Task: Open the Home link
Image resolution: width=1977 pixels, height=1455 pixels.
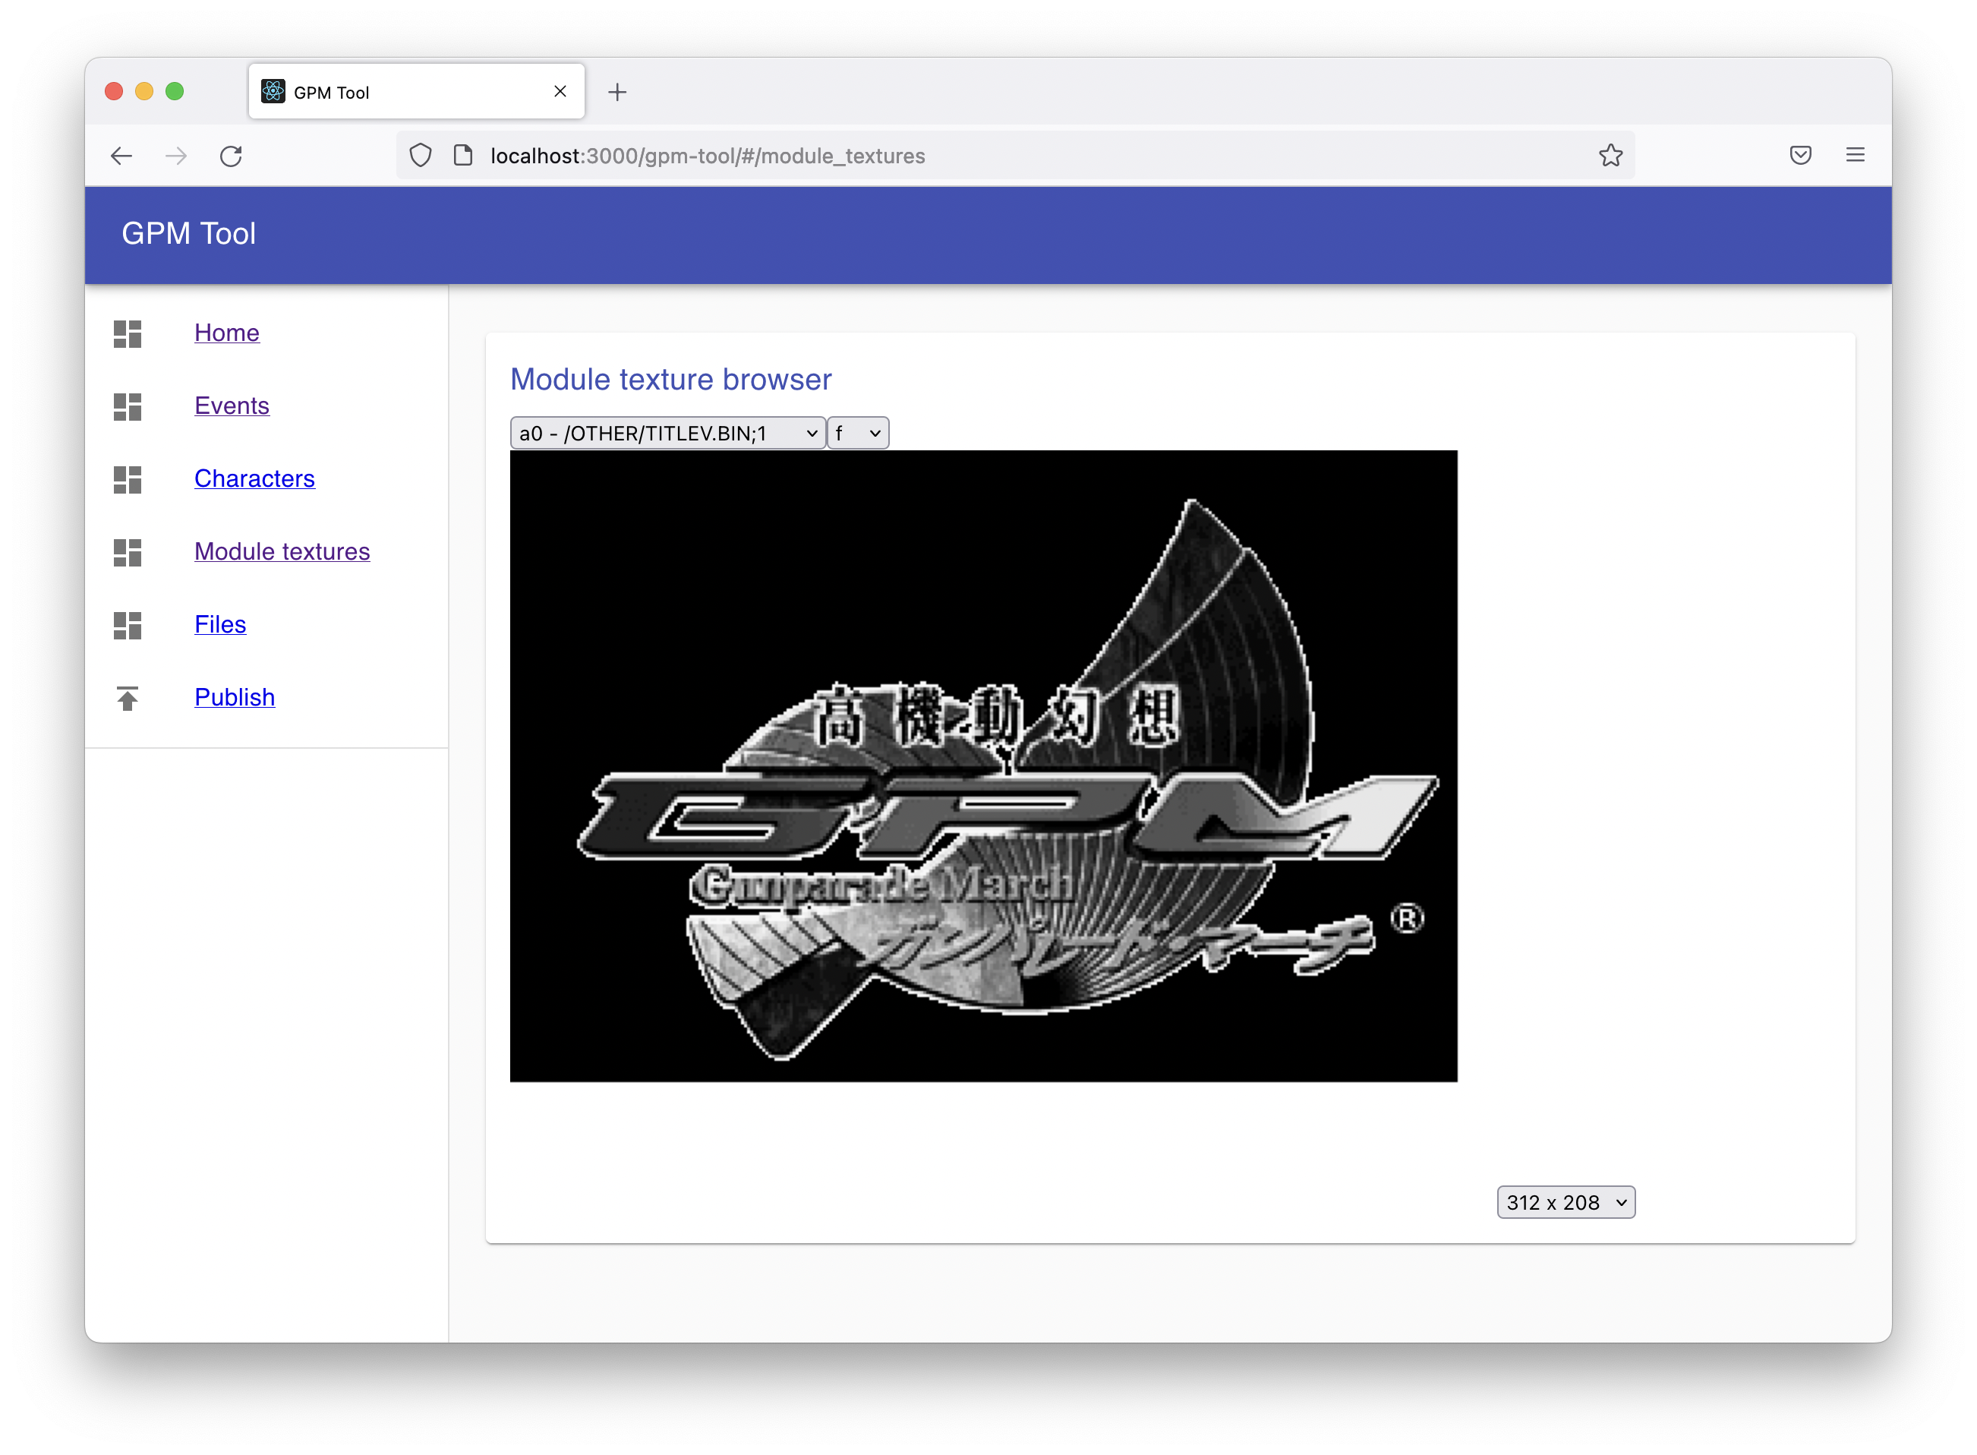Action: click(226, 333)
